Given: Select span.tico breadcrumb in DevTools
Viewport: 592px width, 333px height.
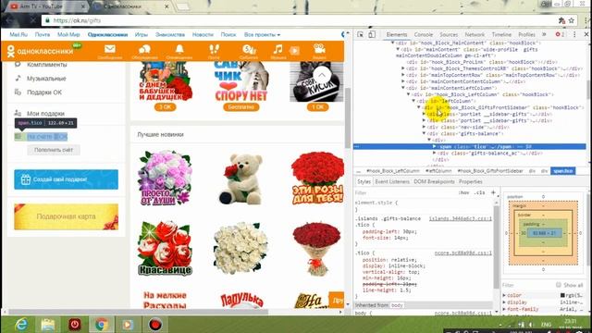Looking at the screenshot, I should [562, 171].
